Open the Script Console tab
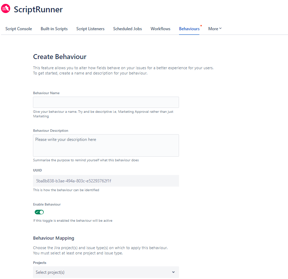This screenshot has width=288, height=279. coord(19,29)
